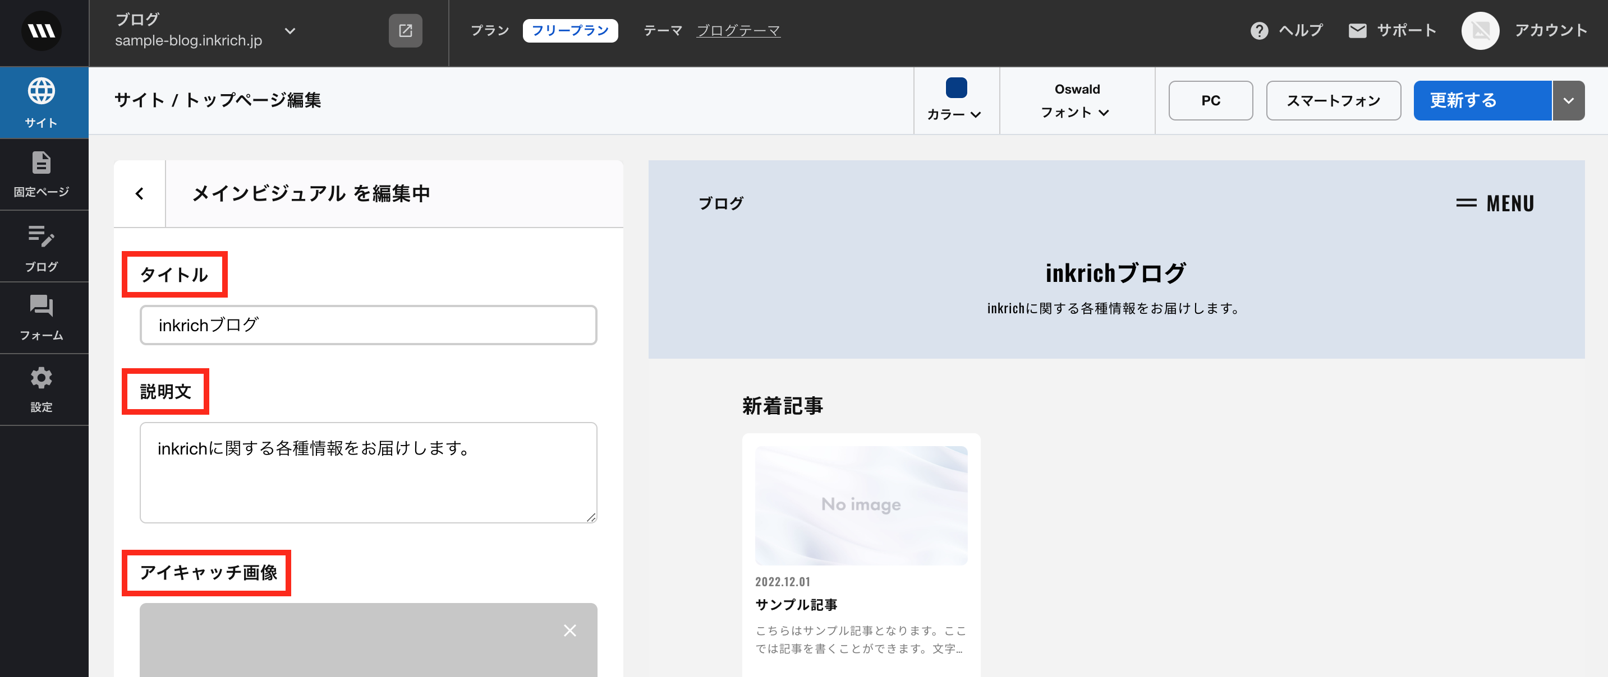Screen dimensions: 1608x677
Task: Click the 説明文 textarea
Action: [x=368, y=472]
